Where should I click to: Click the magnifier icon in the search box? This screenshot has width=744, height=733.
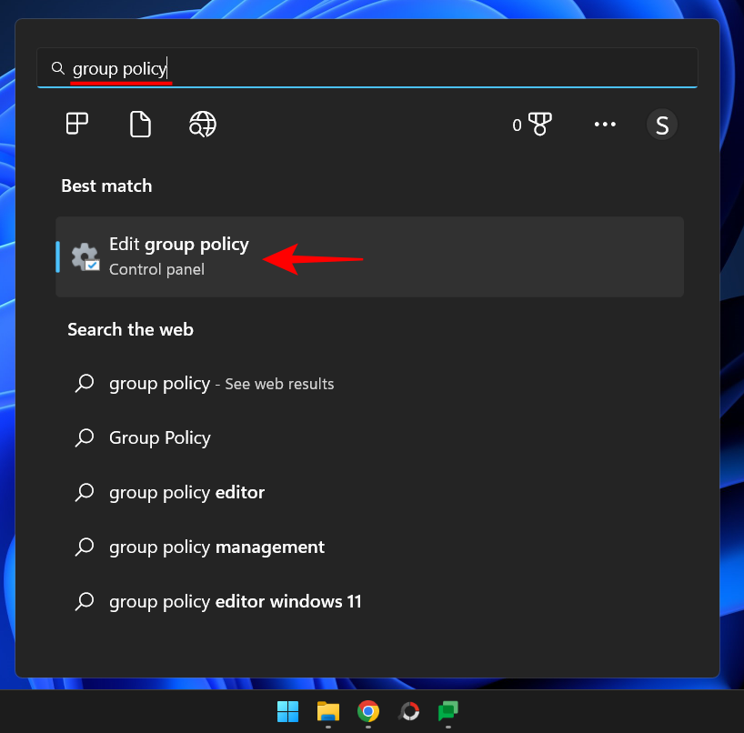[x=57, y=68]
